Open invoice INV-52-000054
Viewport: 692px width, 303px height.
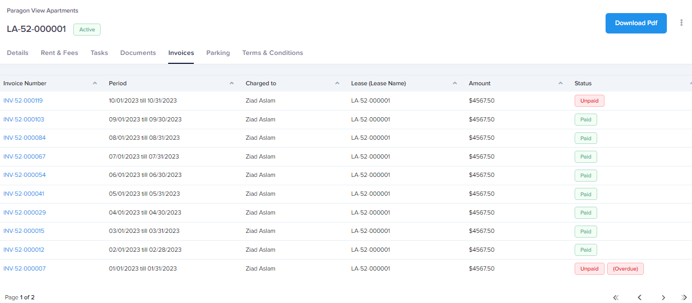coord(25,175)
